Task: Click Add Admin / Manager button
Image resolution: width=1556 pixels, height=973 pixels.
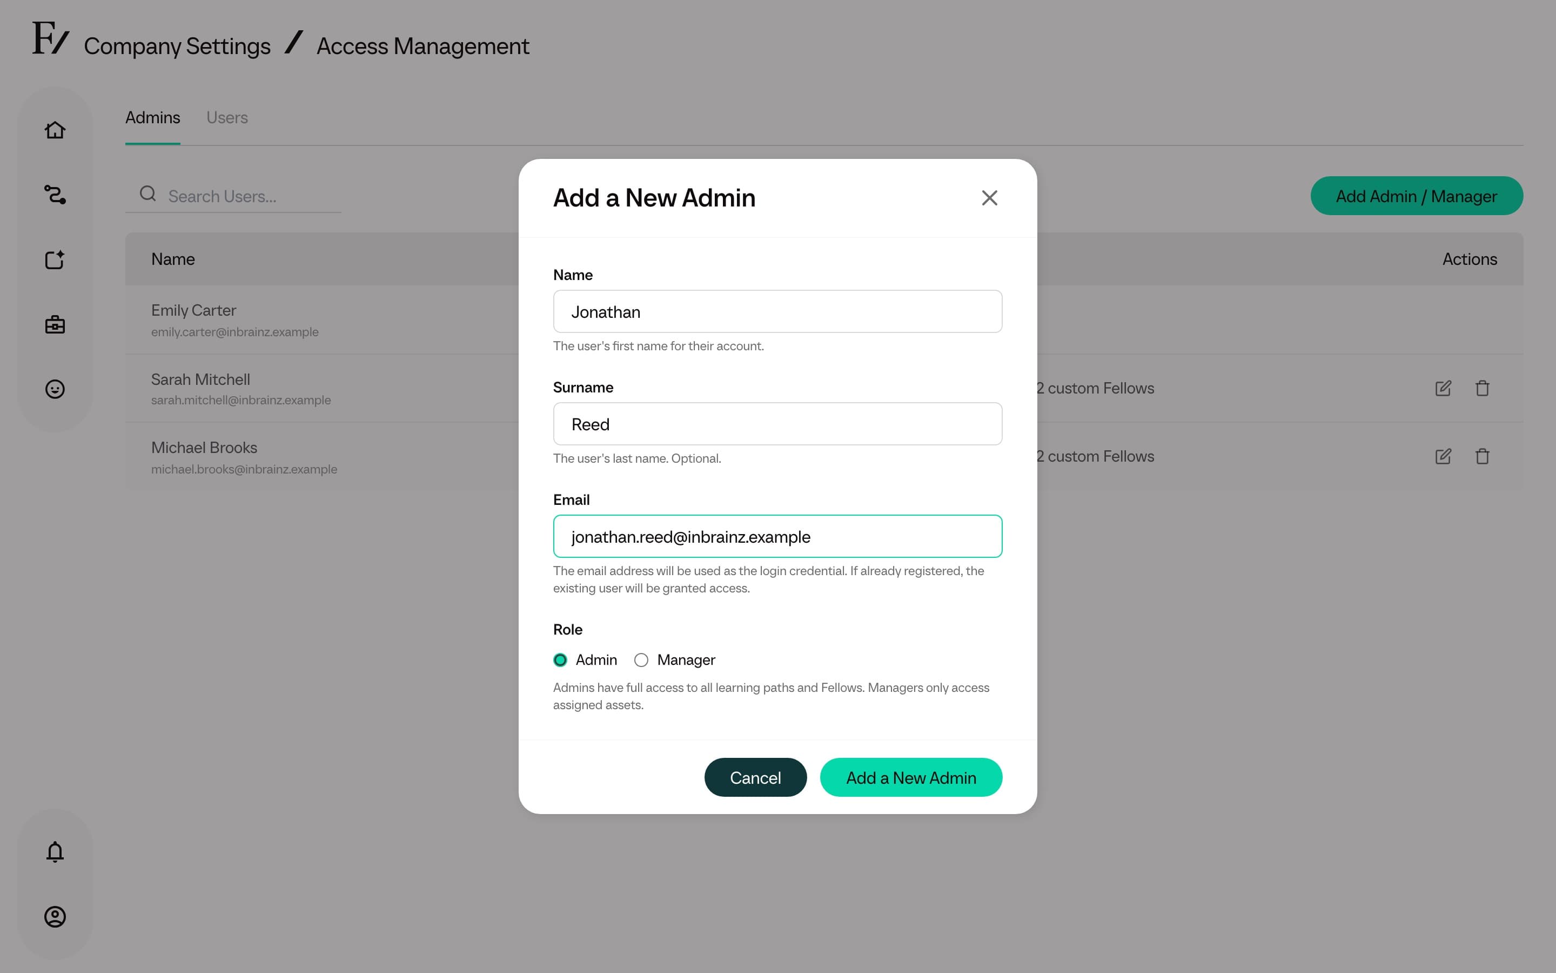Action: (1417, 196)
